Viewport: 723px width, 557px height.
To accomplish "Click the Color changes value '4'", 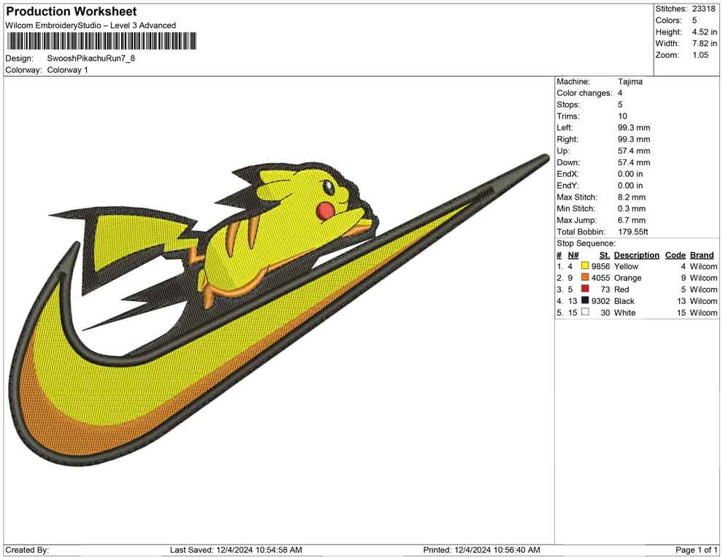I will [x=620, y=94].
